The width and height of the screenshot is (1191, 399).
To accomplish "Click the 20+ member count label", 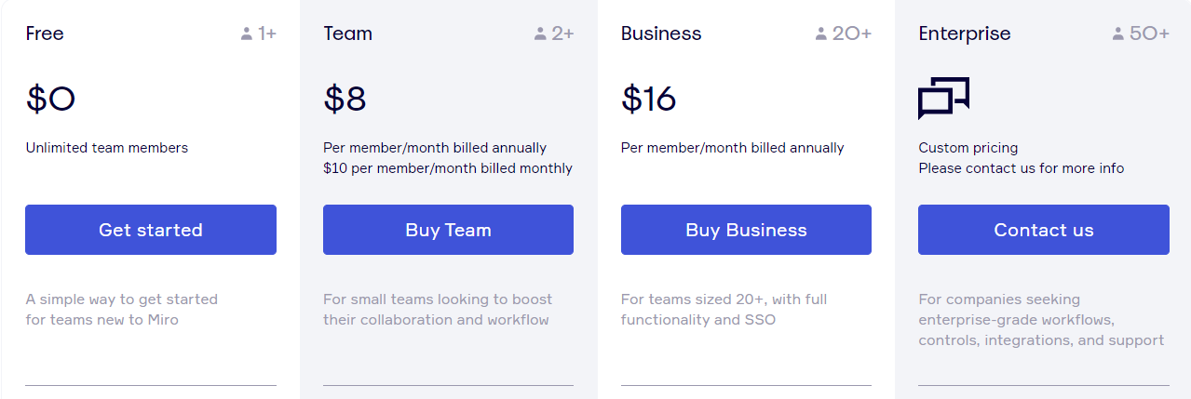I will point(852,34).
